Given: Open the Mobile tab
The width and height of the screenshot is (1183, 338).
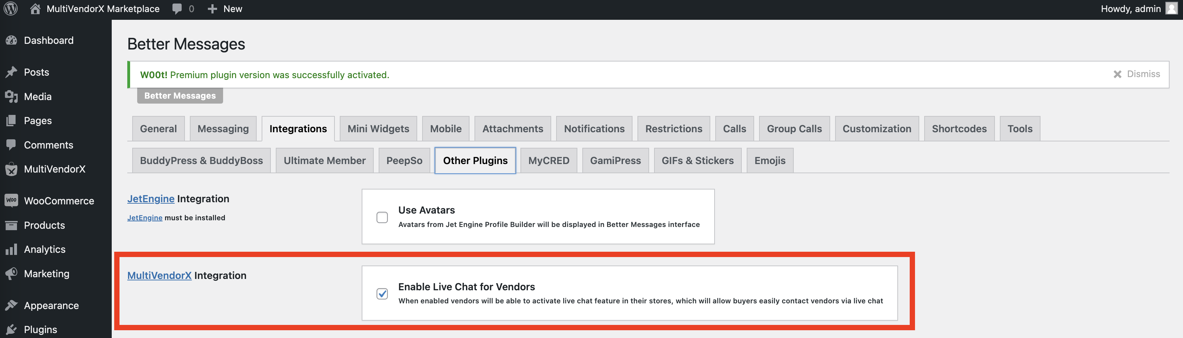Looking at the screenshot, I should [446, 129].
